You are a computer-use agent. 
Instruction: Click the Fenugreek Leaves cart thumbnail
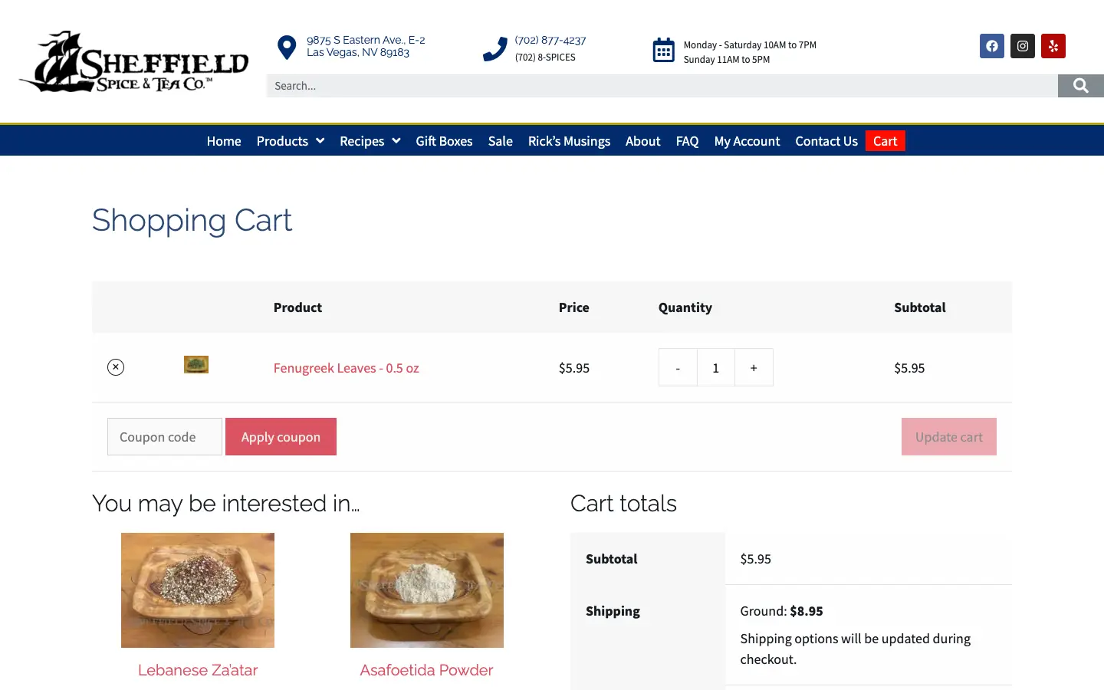pos(196,365)
